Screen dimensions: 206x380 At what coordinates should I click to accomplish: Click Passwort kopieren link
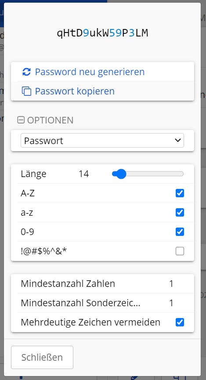tap(75, 91)
